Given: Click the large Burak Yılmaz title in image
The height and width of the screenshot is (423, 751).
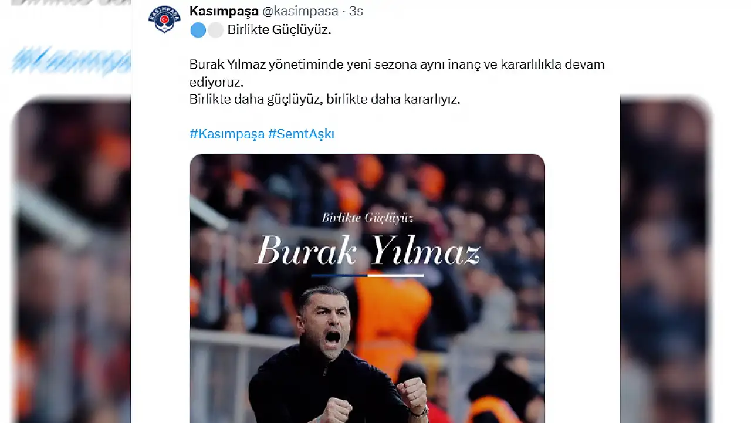Looking at the screenshot, I should (x=368, y=251).
